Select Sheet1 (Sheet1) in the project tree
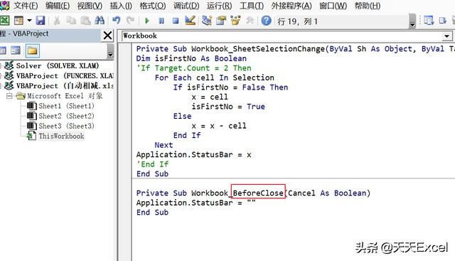The width and height of the screenshot is (455, 261). pyautogui.click(x=66, y=106)
